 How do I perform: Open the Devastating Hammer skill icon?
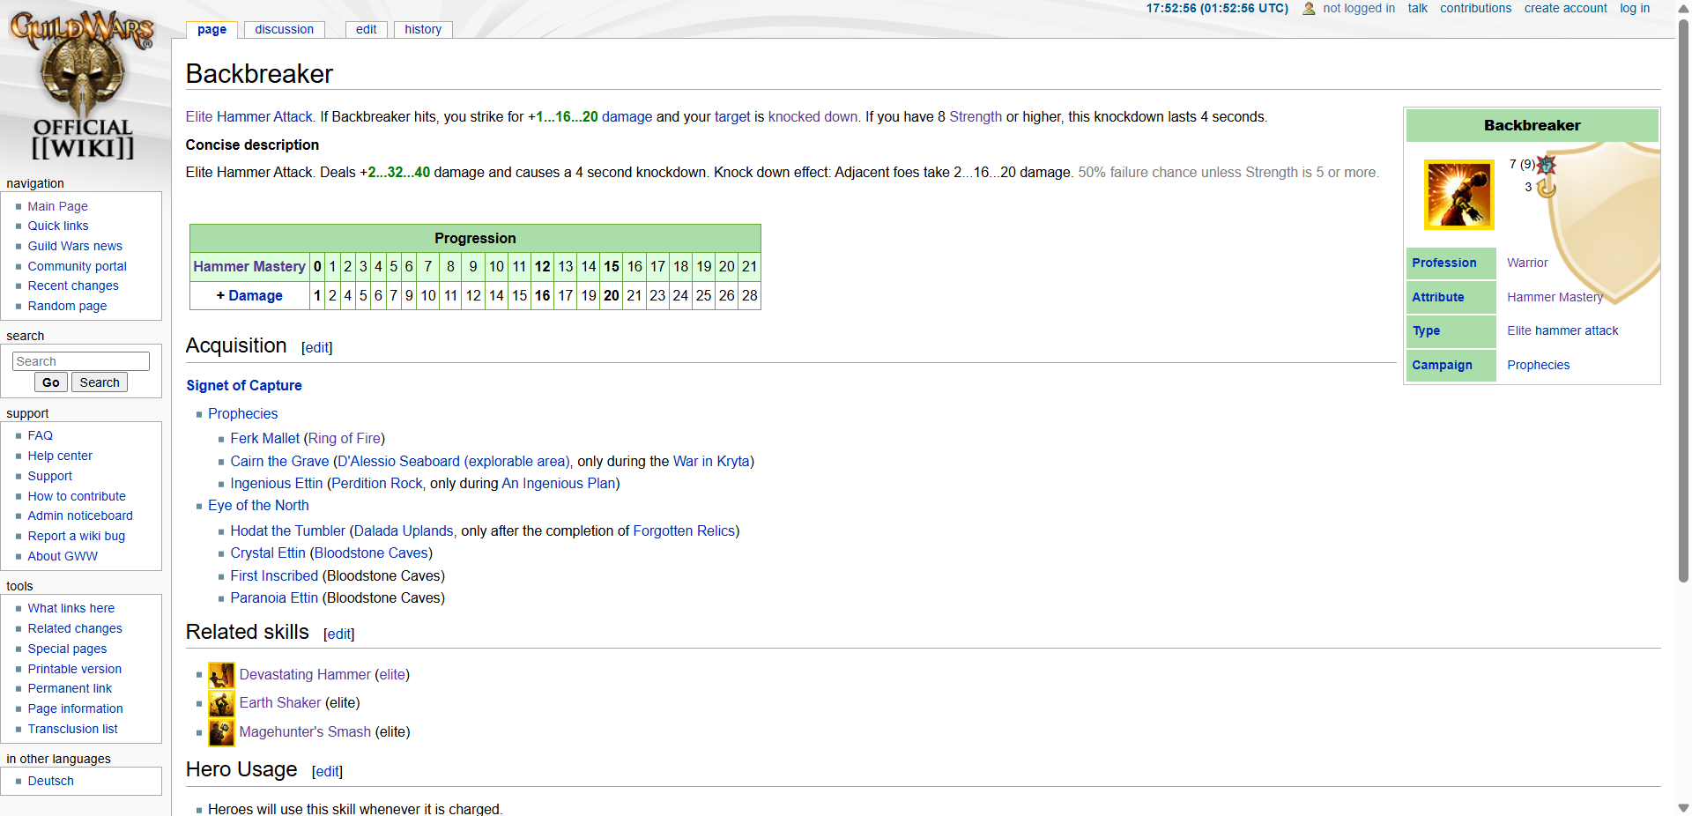[x=221, y=675]
